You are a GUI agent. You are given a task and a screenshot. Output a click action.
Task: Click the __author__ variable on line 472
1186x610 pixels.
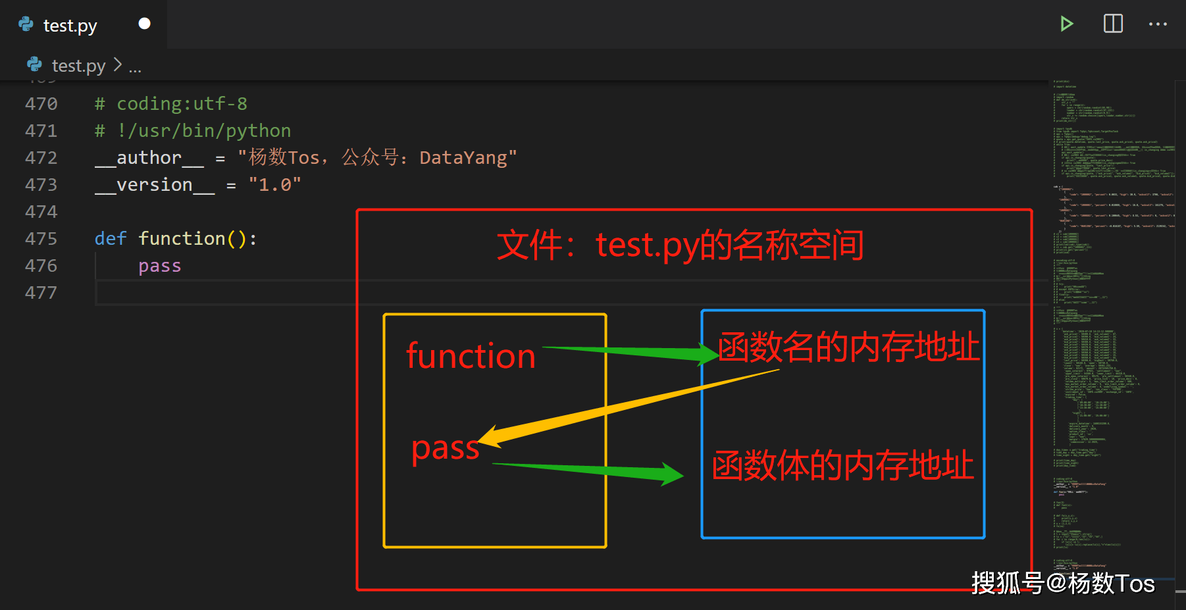tap(149, 158)
